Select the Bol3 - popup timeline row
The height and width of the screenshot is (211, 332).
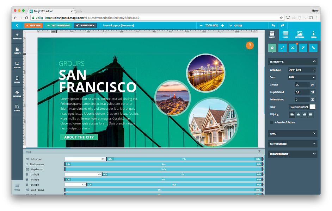pos(37,190)
